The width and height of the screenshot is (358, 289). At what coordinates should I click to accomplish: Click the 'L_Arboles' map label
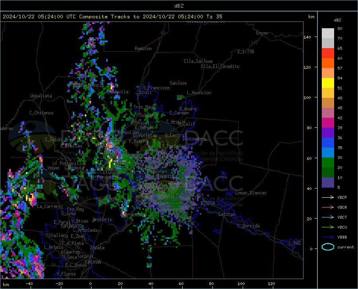pos(54,247)
